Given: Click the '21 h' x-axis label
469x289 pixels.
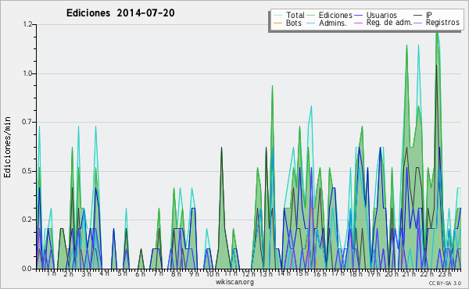Looking at the screenshot, I should pos(409,274).
